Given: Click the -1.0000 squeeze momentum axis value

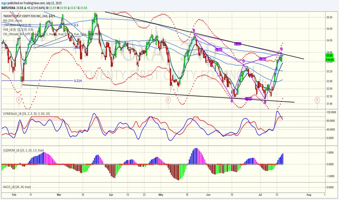Looking at the screenshot, I should pos(330,176).
